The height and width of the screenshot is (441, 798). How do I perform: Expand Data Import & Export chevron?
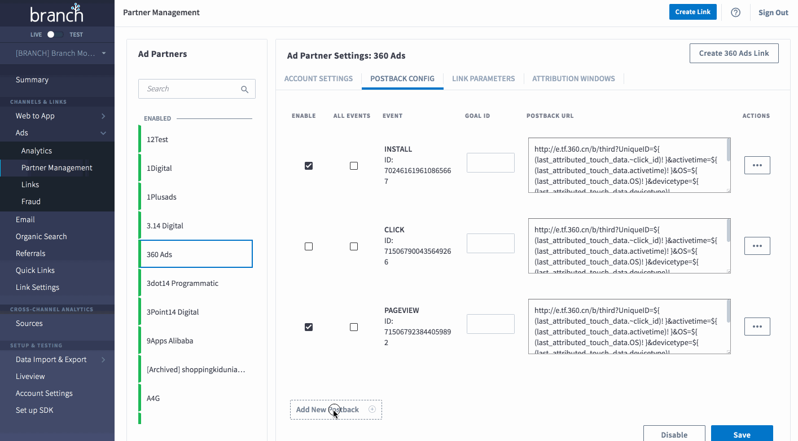(103, 360)
